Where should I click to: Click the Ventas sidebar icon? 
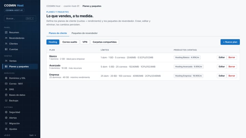pyautogui.click(x=6, y=61)
